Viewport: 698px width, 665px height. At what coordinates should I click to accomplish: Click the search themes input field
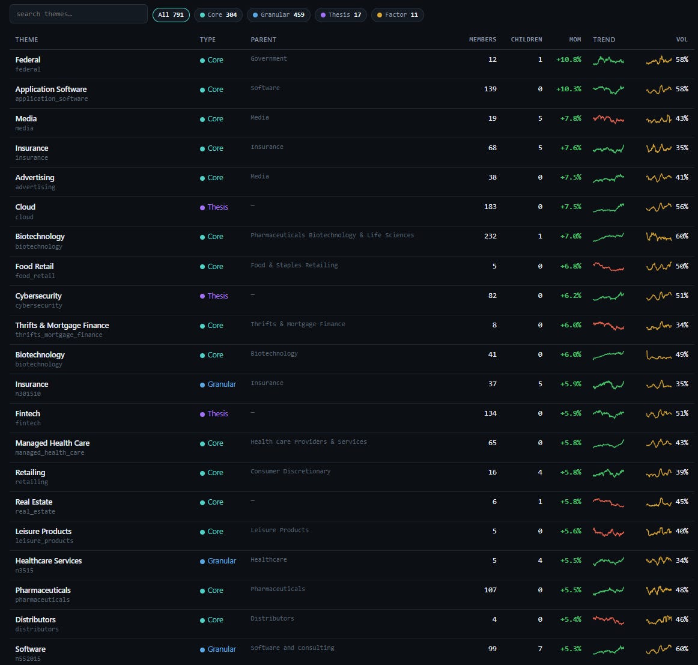pos(78,14)
